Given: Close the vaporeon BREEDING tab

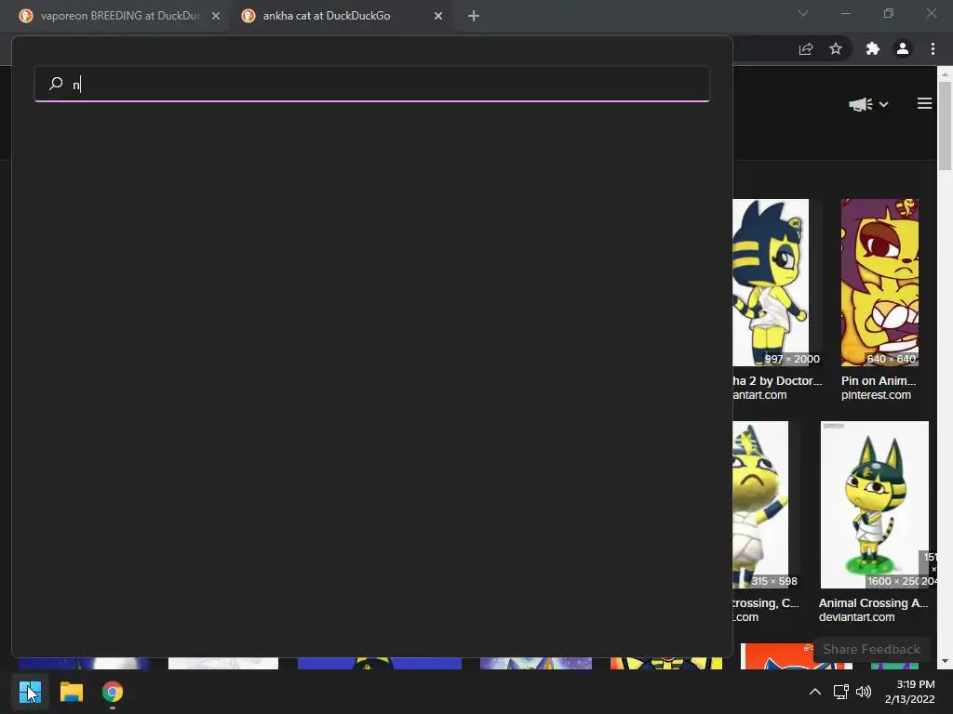Looking at the screenshot, I should [216, 16].
